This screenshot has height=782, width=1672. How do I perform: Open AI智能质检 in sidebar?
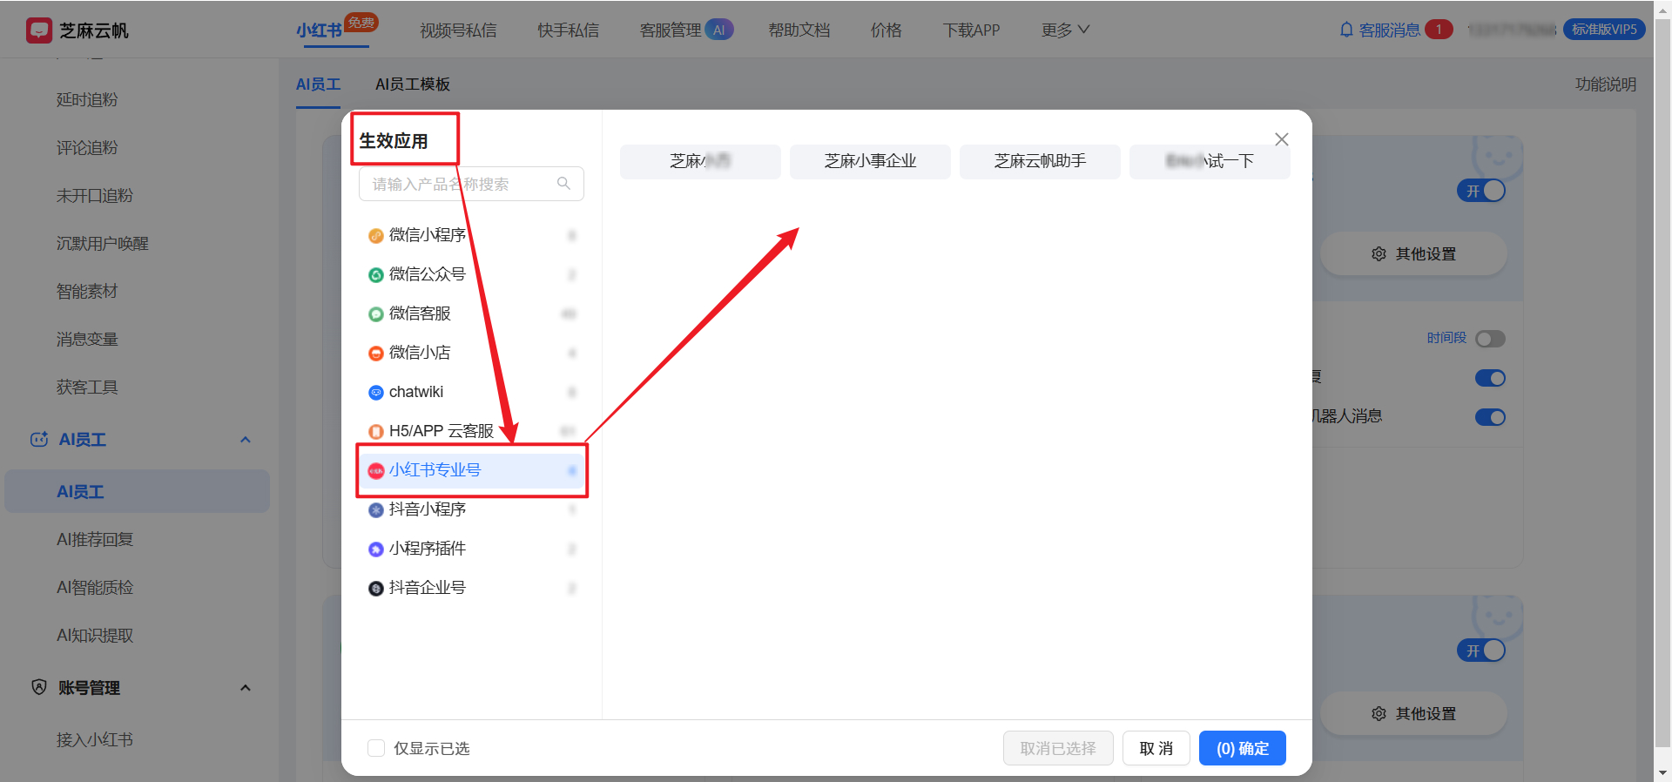click(x=95, y=588)
